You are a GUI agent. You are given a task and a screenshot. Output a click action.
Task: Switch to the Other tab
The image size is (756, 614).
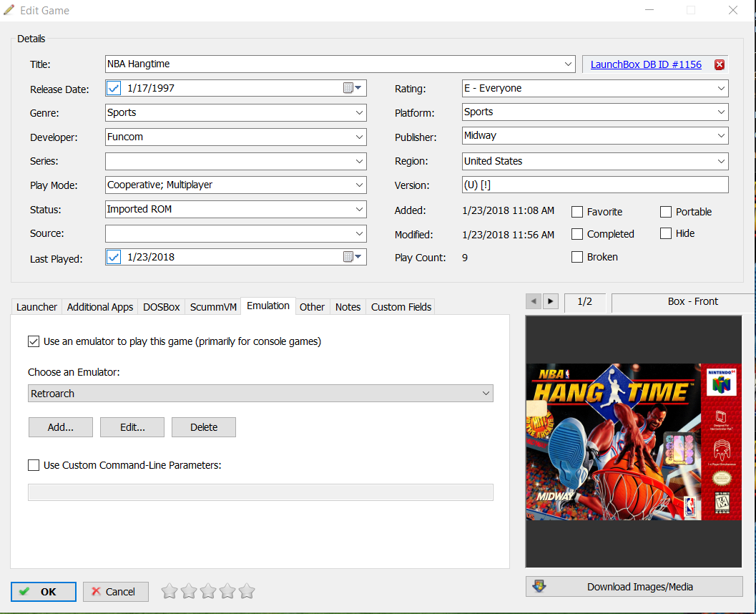click(312, 307)
